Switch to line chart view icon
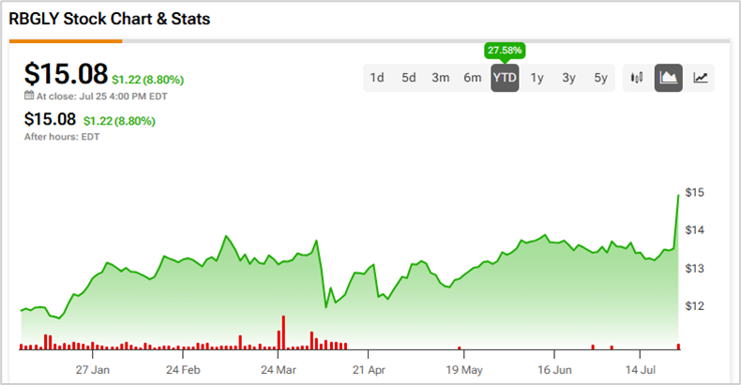 [700, 78]
